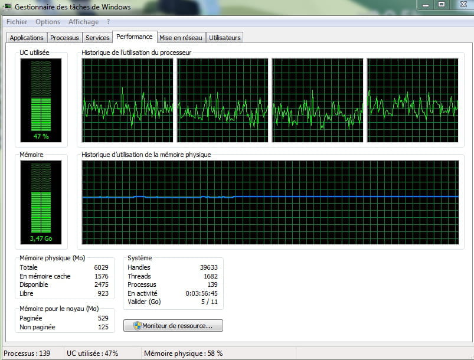
Task: Click the Gestionnaire des tâches de Windows title
Action: pyautogui.click(x=73, y=7)
